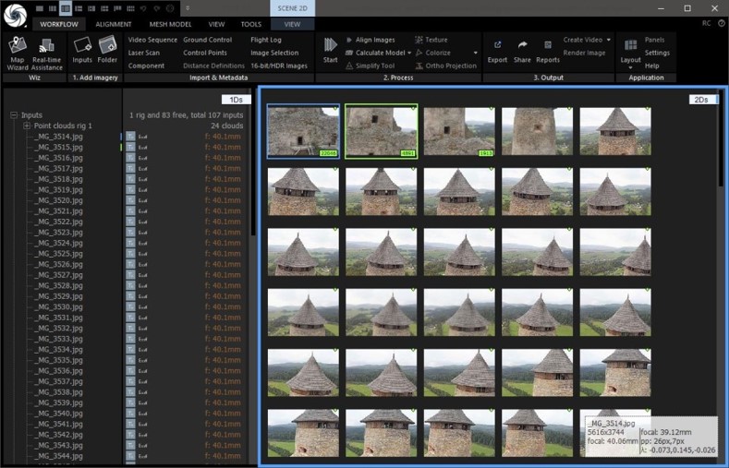Open the Colorize dropdown arrow
Viewport: 729px width, 468px height.
(475, 54)
